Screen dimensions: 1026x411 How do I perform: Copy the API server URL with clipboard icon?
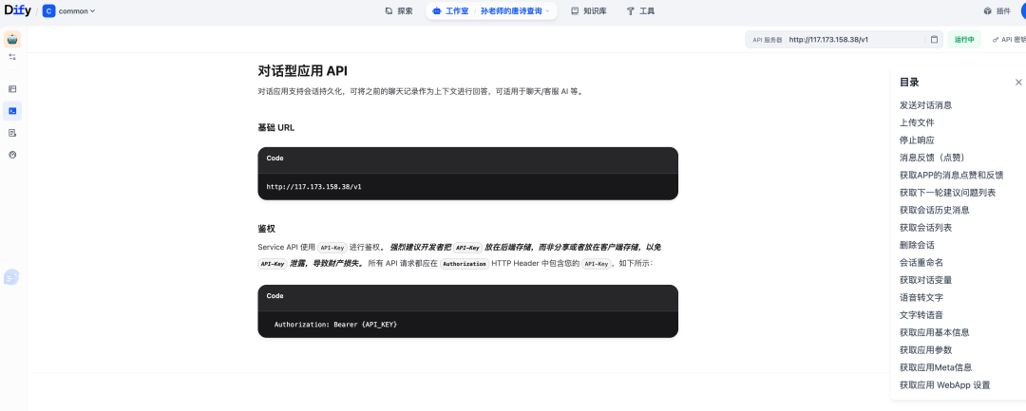tap(935, 40)
